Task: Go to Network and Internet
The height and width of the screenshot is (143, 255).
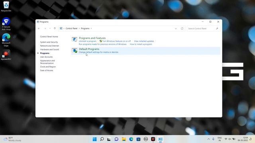Action: 49,46
